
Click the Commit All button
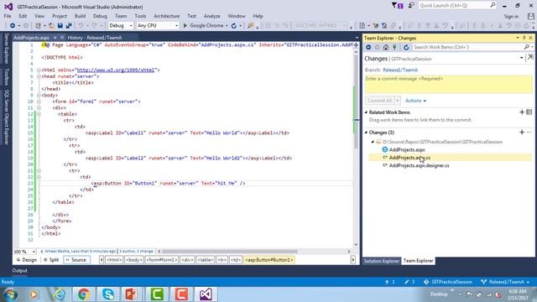pos(380,101)
